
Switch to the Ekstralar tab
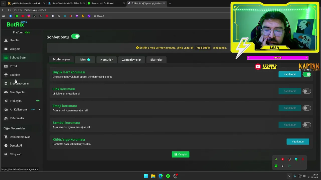[x=156, y=60]
